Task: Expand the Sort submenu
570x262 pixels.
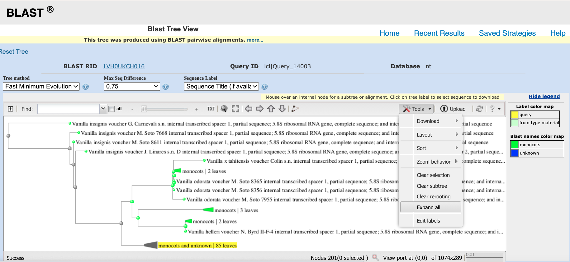Action: tap(431, 148)
